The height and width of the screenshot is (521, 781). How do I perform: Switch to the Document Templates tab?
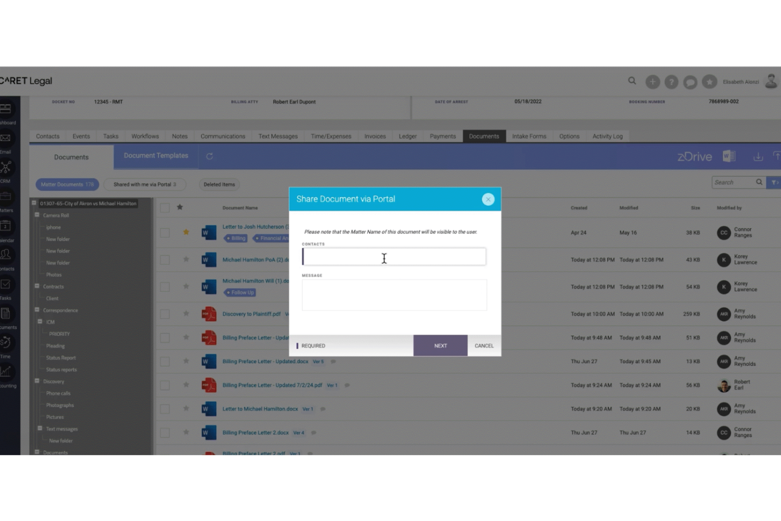click(x=156, y=156)
